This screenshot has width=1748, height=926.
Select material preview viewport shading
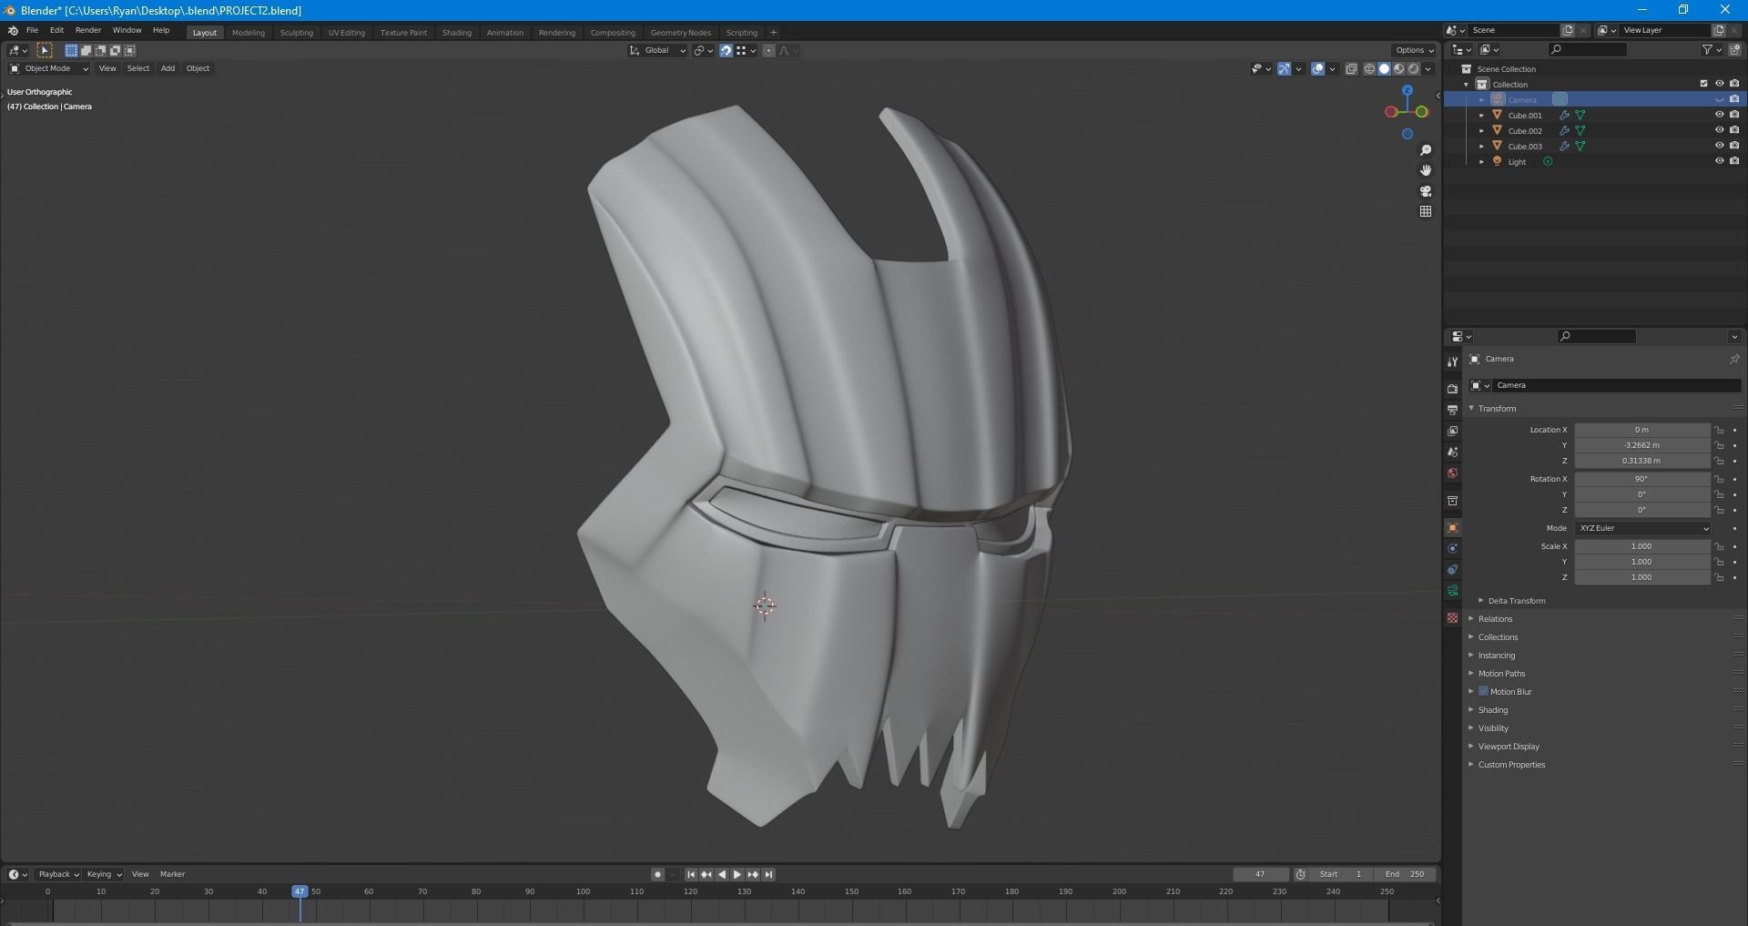pos(1399,69)
